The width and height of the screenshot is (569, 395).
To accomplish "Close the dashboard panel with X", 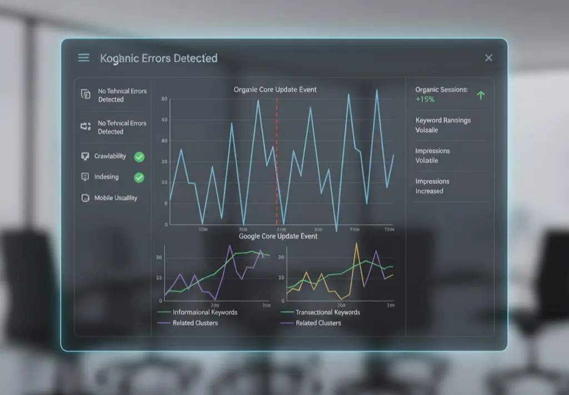I will click(488, 58).
